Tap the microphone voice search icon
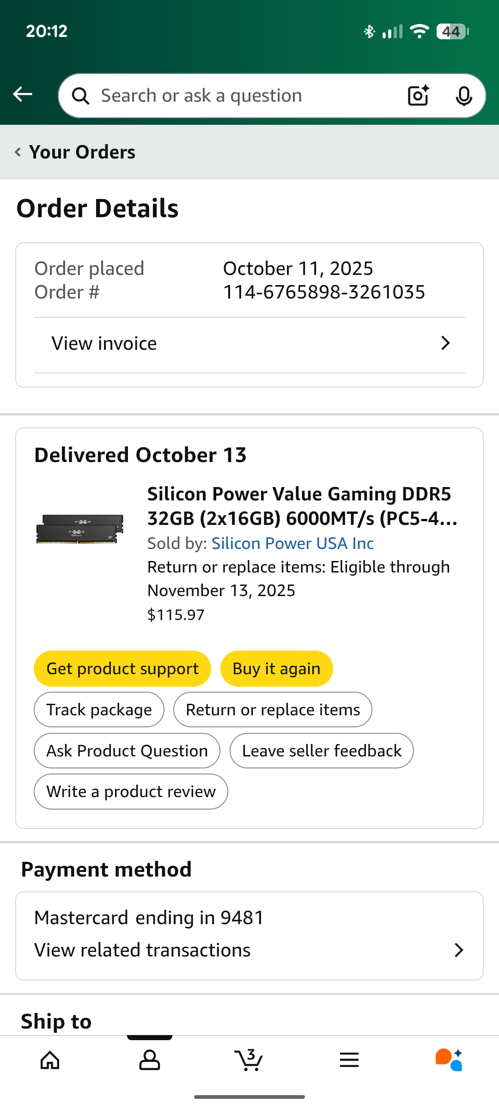Viewport: 499px width, 1109px height. (x=463, y=96)
